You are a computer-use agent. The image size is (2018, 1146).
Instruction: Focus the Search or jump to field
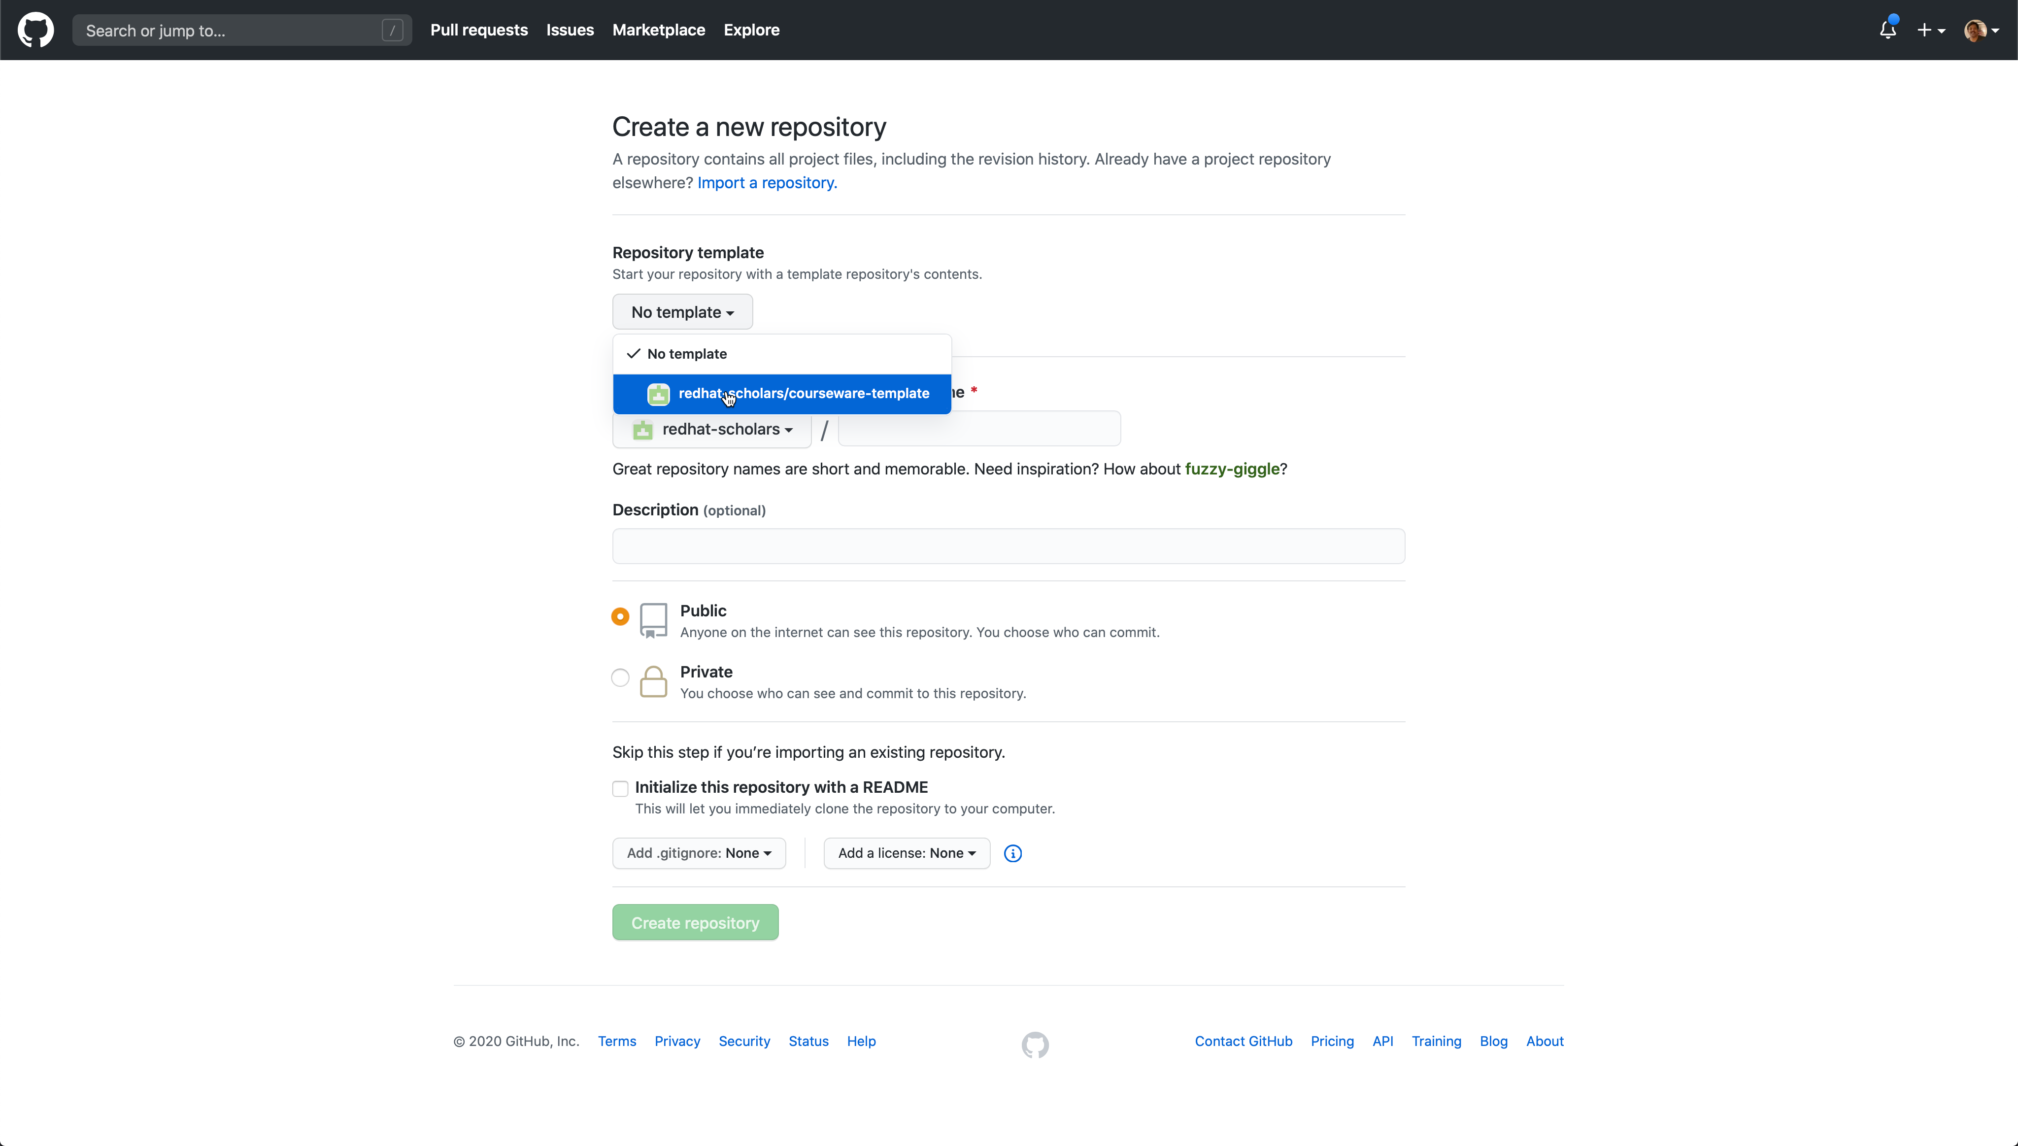(241, 30)
